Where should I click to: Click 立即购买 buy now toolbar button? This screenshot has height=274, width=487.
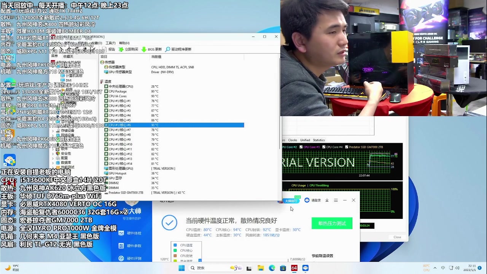point(128,49)
